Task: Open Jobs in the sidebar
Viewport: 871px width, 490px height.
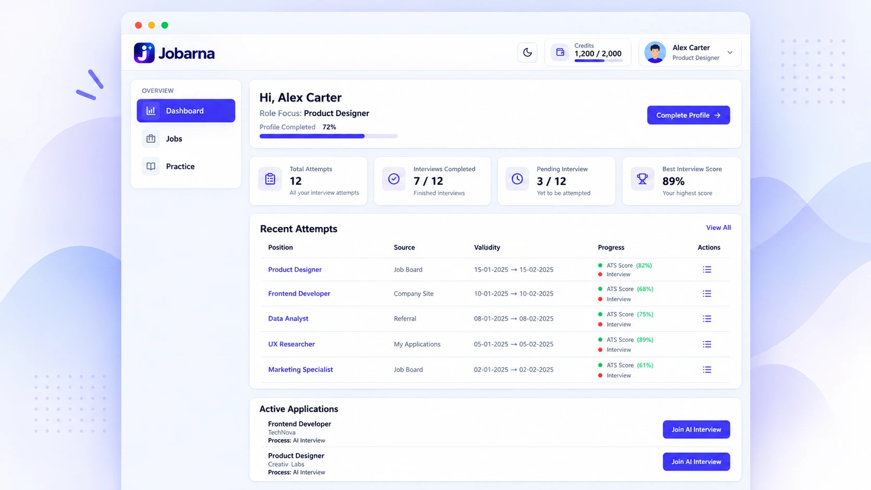Action: click(x=186, y=139)
